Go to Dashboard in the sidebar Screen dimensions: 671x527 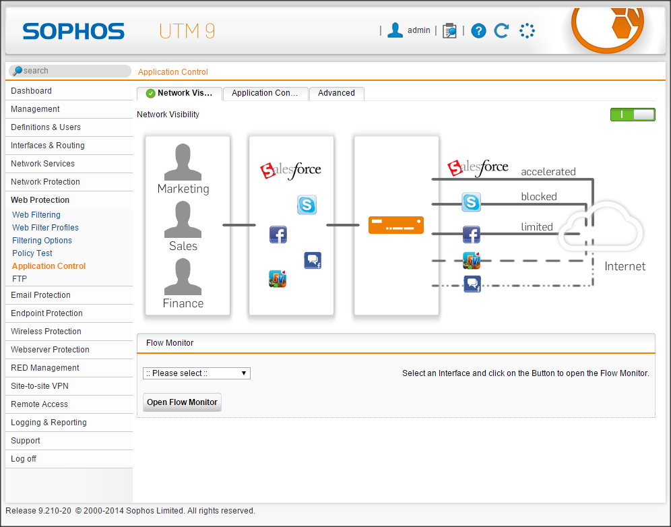pyautogui.click(x=31, y=91)
